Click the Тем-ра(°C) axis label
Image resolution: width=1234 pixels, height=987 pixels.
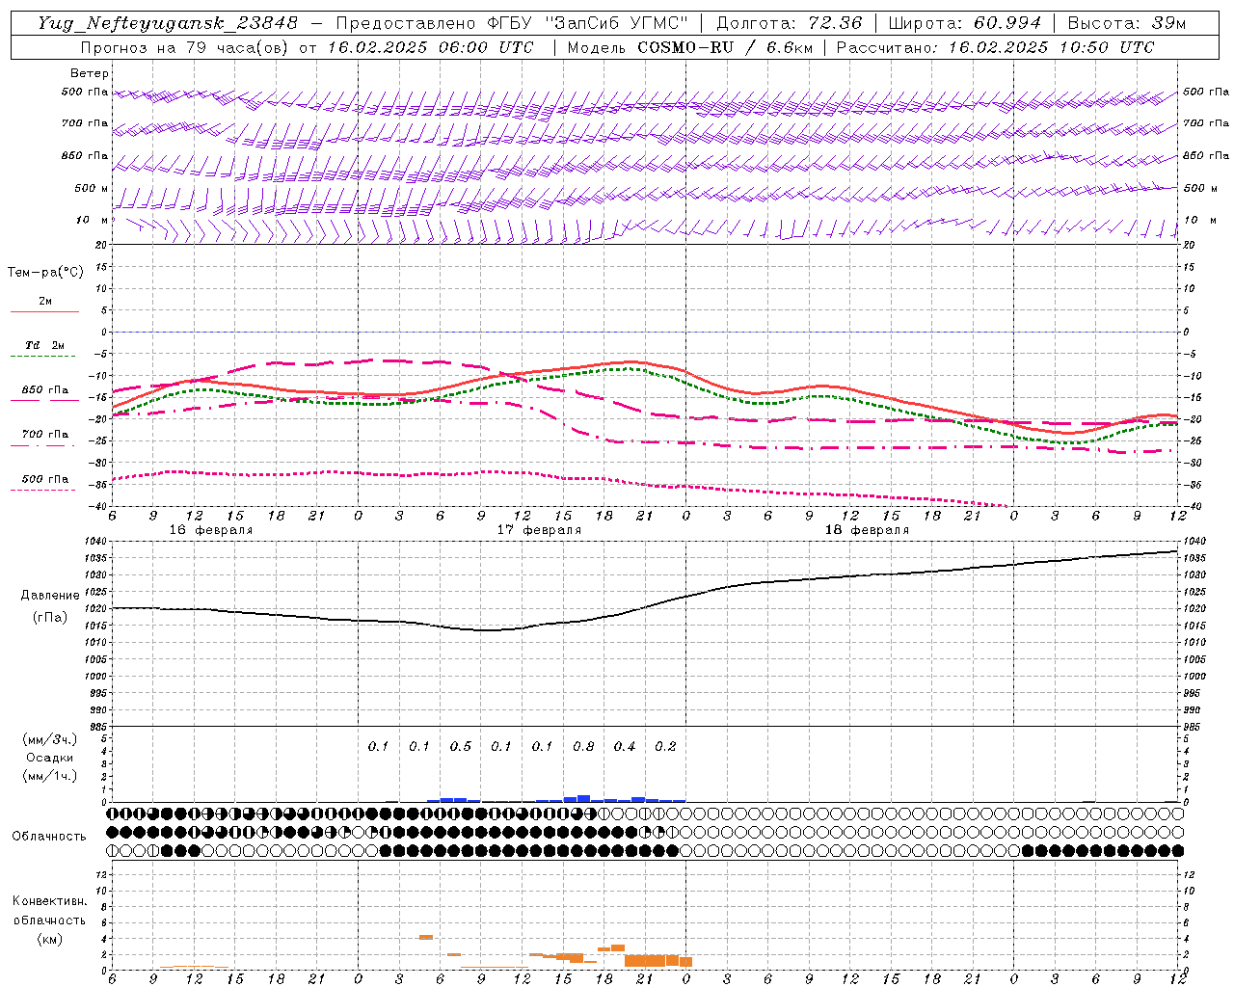coord(45,273)
